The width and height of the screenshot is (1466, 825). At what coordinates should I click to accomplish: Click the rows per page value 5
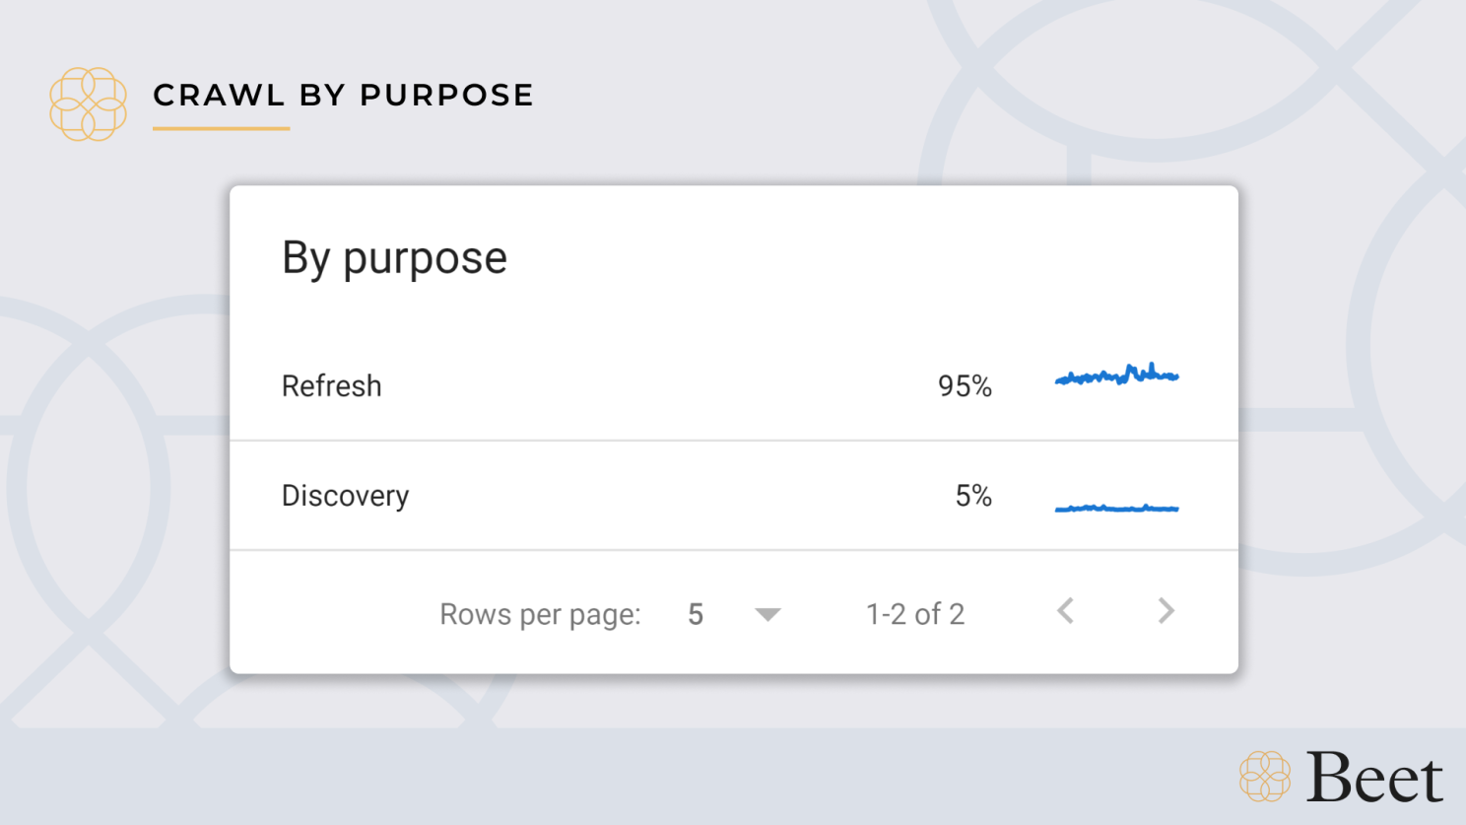coord(696,614)
